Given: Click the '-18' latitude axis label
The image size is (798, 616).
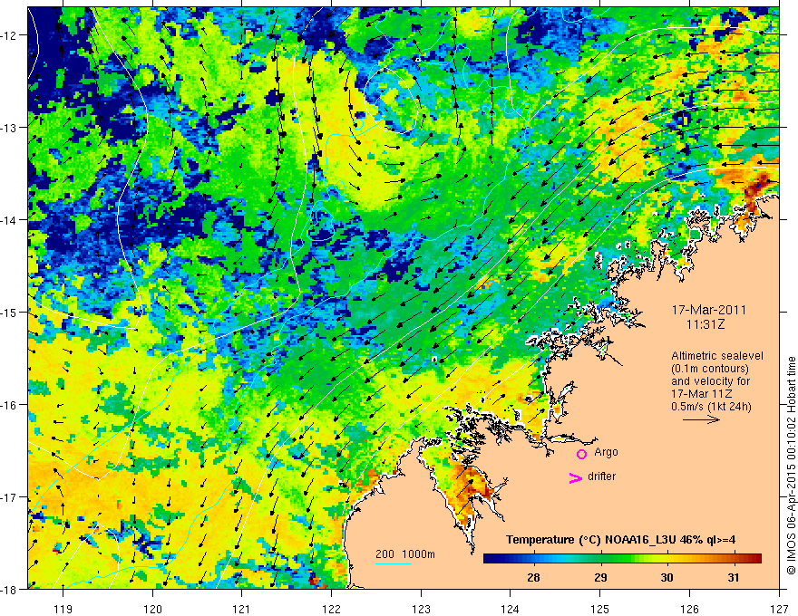Looking at the screenshot, I should (x=10, y=589).
